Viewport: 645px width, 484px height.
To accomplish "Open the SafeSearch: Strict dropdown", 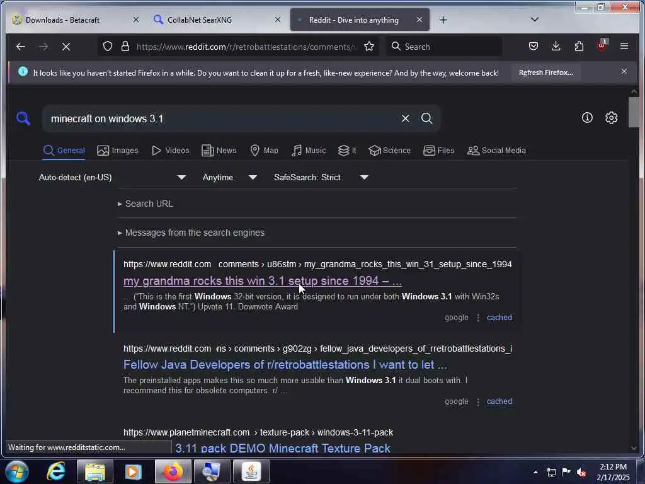I will [321, 177].
